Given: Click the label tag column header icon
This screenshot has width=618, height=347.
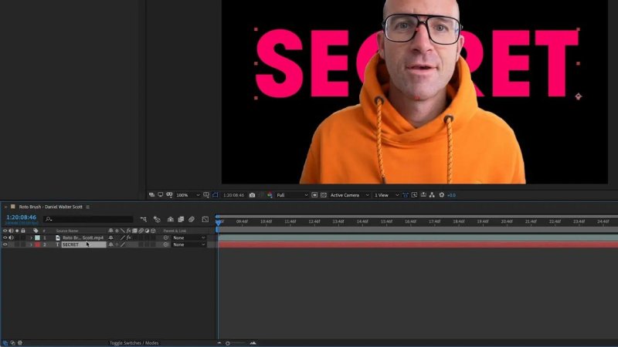Looking at the screenshot, I should 36,231.
